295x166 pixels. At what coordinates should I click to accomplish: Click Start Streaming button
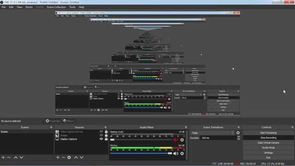(268, 133)
